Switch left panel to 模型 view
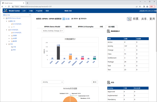The height and width of the screenshot is (102, 157). [x=4, y=15]
